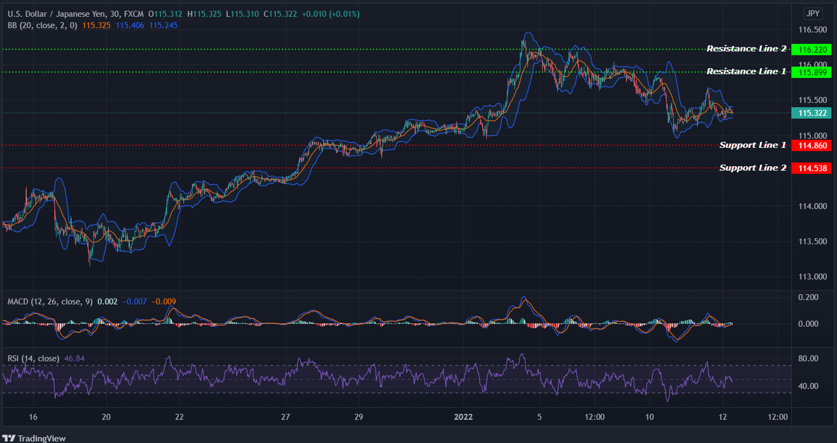Select the Support Line 1 flag 114.860

tap(810, 146)
